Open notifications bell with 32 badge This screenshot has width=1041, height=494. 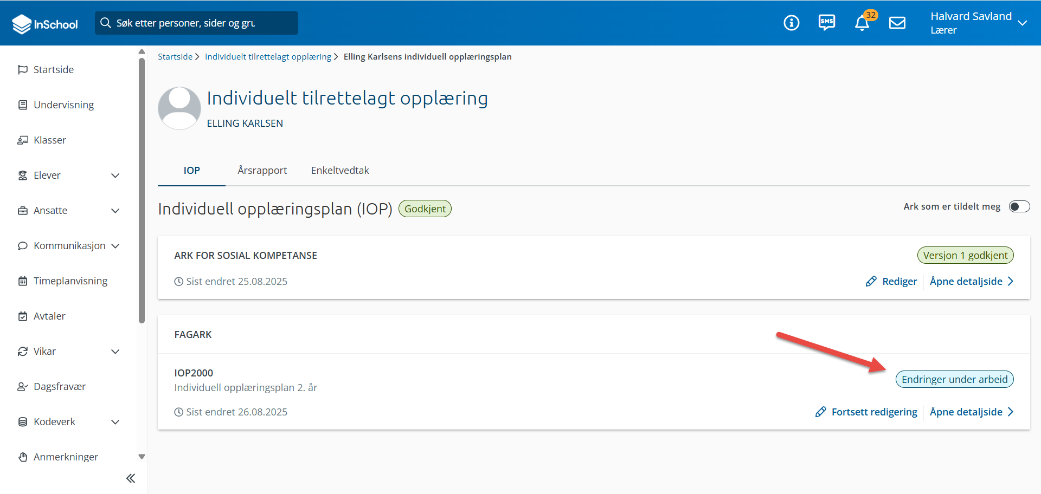point(863,23)
